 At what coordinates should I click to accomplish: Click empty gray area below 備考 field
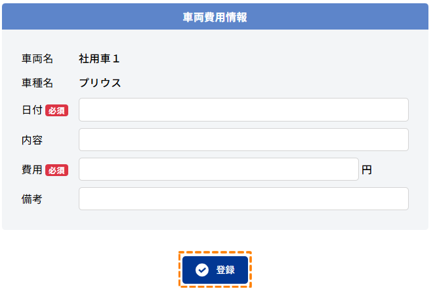(215, 220)
